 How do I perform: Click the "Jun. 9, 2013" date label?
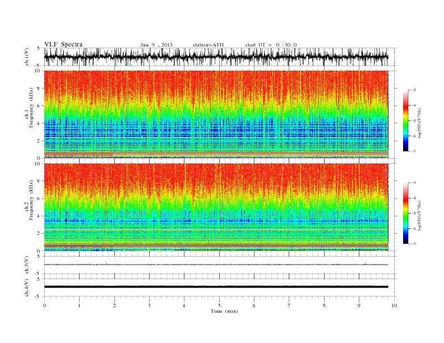coord(156,45)
